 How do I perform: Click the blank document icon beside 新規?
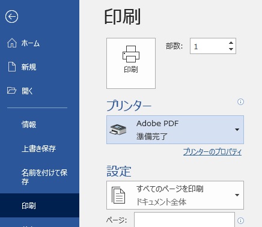[x=12, y=67]
